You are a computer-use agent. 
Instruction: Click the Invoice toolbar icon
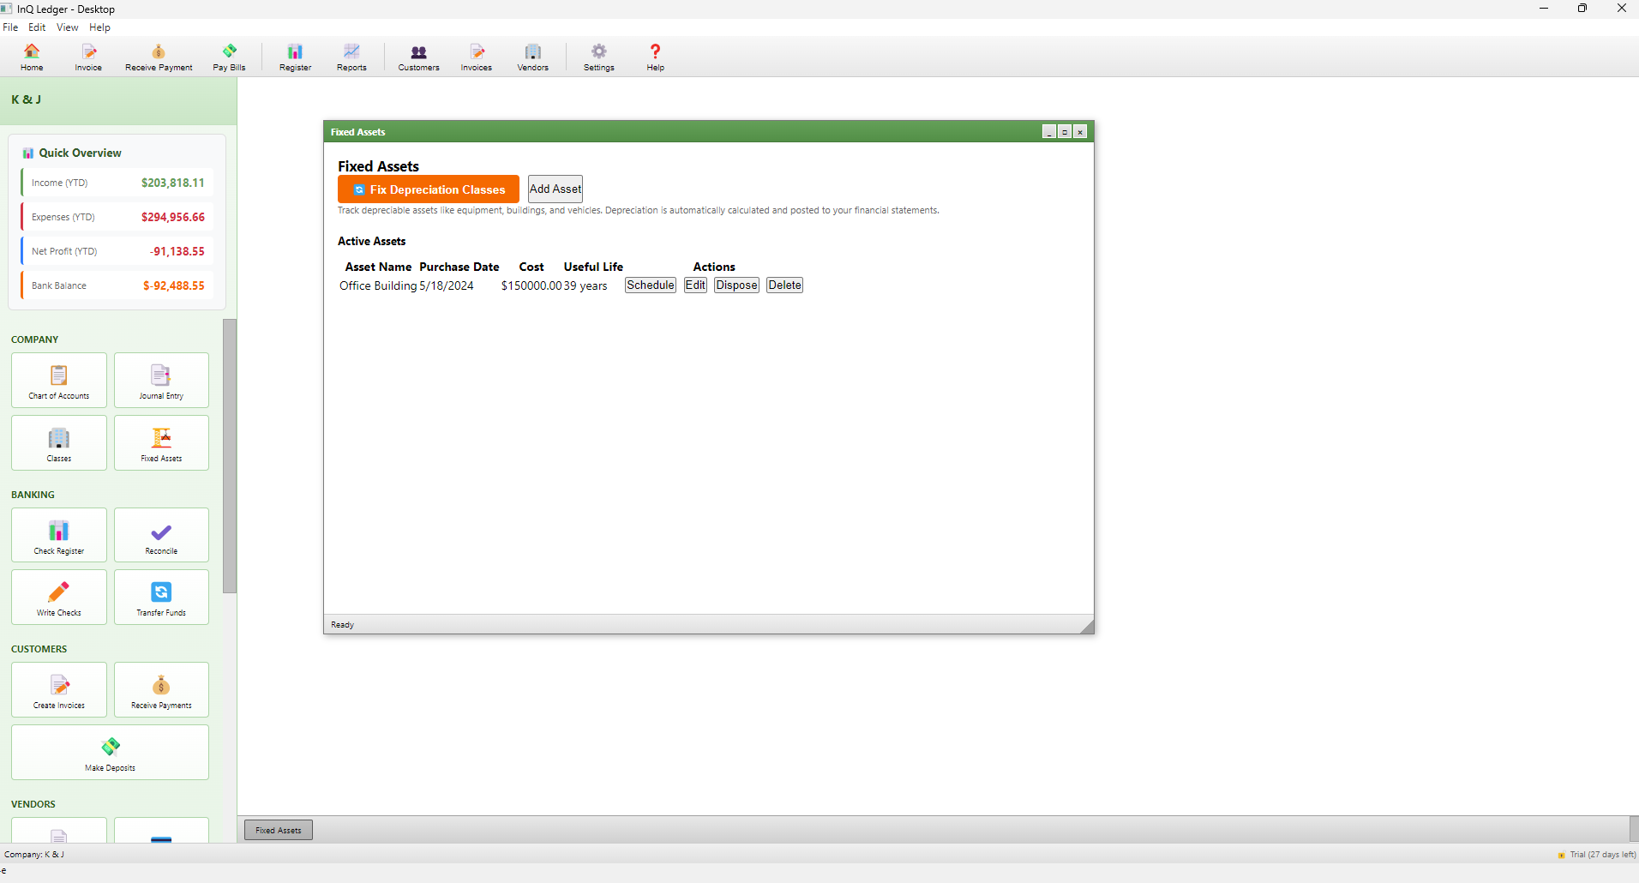pos(88,57)
